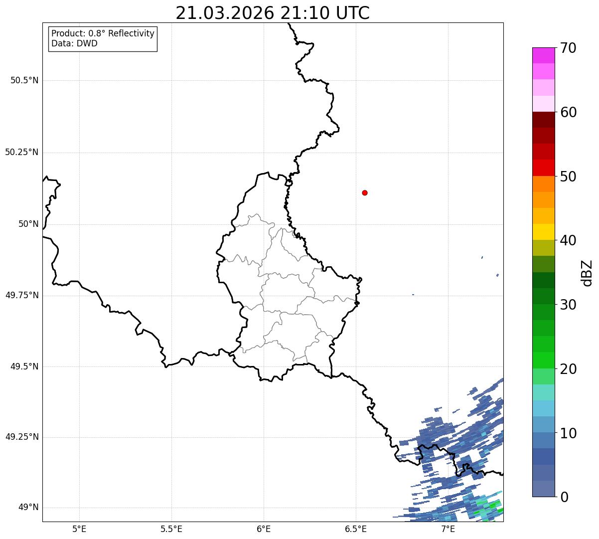
Task: Click the colorbar tick label 10
Action: point(568,433)
